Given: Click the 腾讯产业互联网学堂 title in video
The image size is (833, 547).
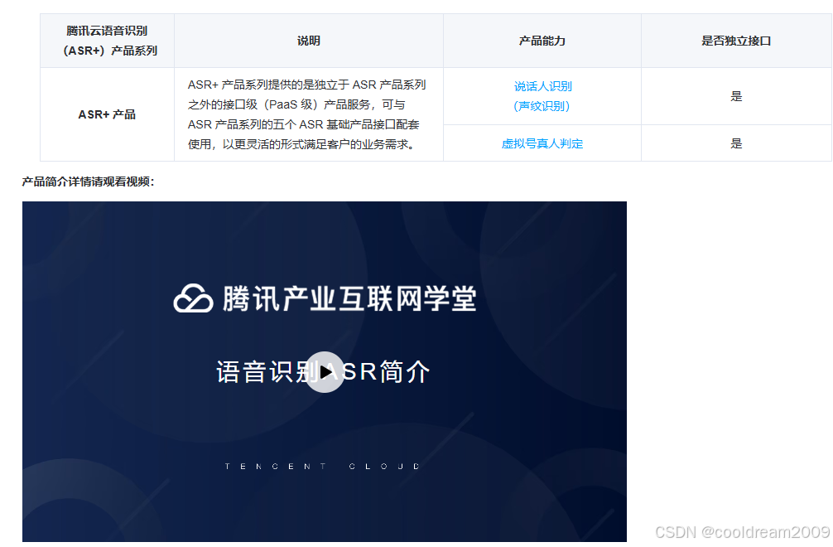Looking at the screenshot, I should click(349, 298).
